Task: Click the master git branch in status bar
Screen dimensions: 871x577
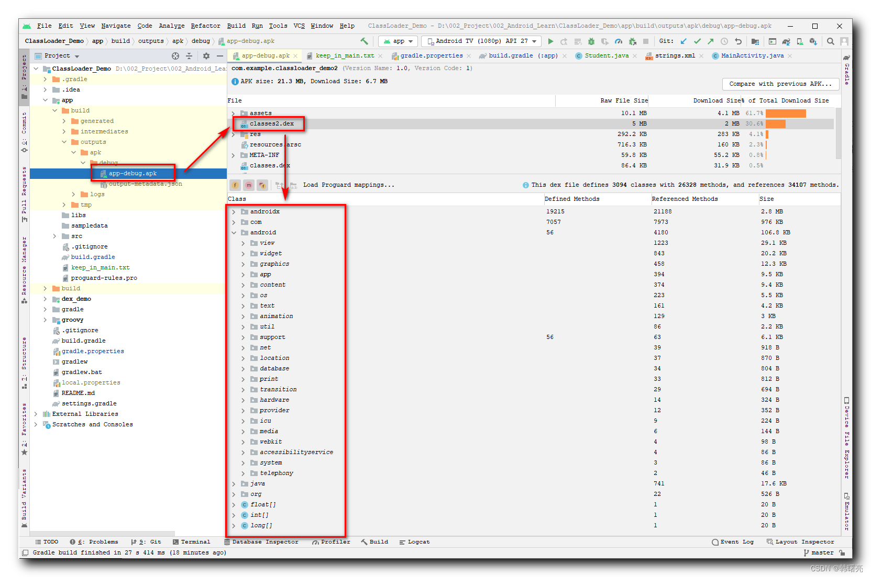Action: [819, 552]
